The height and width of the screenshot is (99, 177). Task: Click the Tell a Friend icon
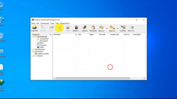pyautogui.click(x=131, y=29)
